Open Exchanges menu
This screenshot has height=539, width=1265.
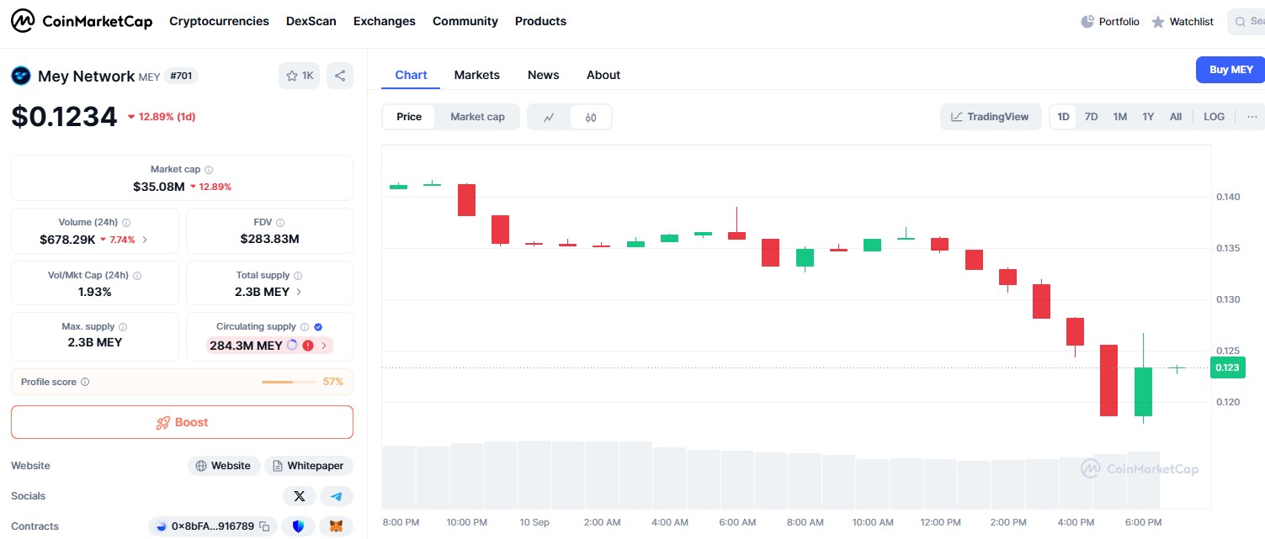point(385,21)
